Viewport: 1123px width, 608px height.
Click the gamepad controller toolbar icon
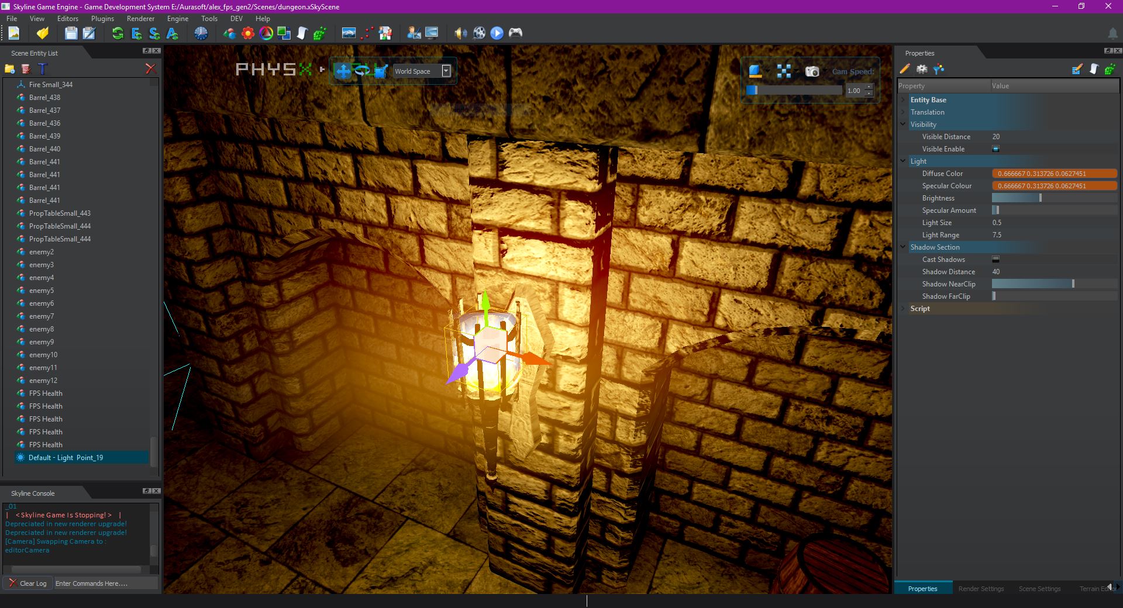515,33
